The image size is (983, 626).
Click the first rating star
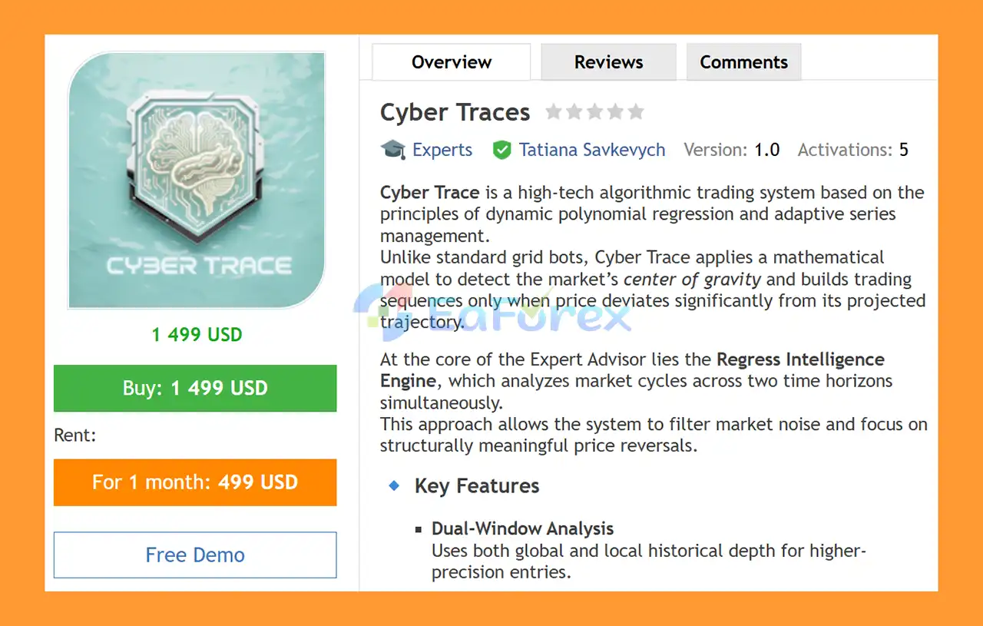click(554, 112)
